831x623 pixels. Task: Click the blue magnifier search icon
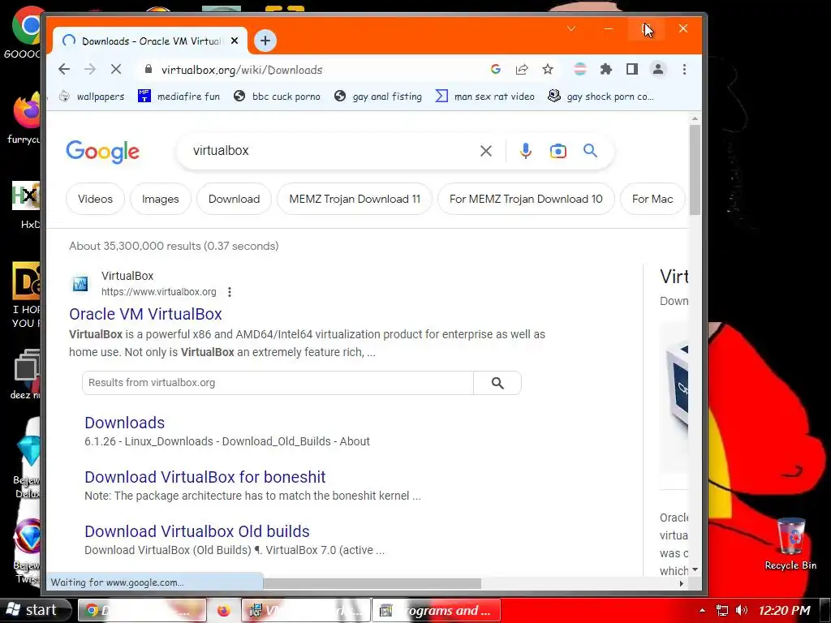point(591,151)
